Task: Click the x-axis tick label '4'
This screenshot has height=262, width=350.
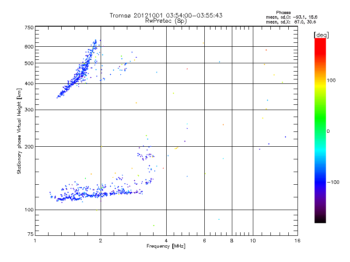Action: tap(166, 241)
